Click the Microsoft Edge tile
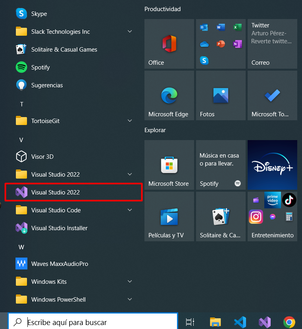Viewport: 302px width, 329px height. coord(169,96)
